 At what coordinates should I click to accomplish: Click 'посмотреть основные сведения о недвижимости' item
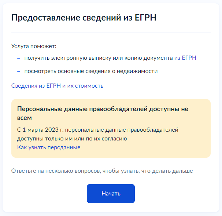pos(91,71)
